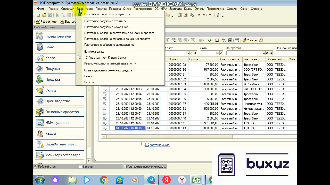Click the Советы button

coord(250,40)
